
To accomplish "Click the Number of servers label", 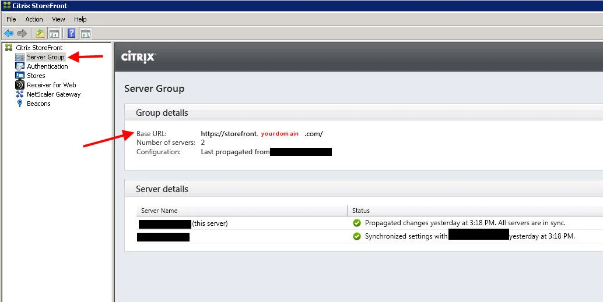I will (x=166, y=143).
